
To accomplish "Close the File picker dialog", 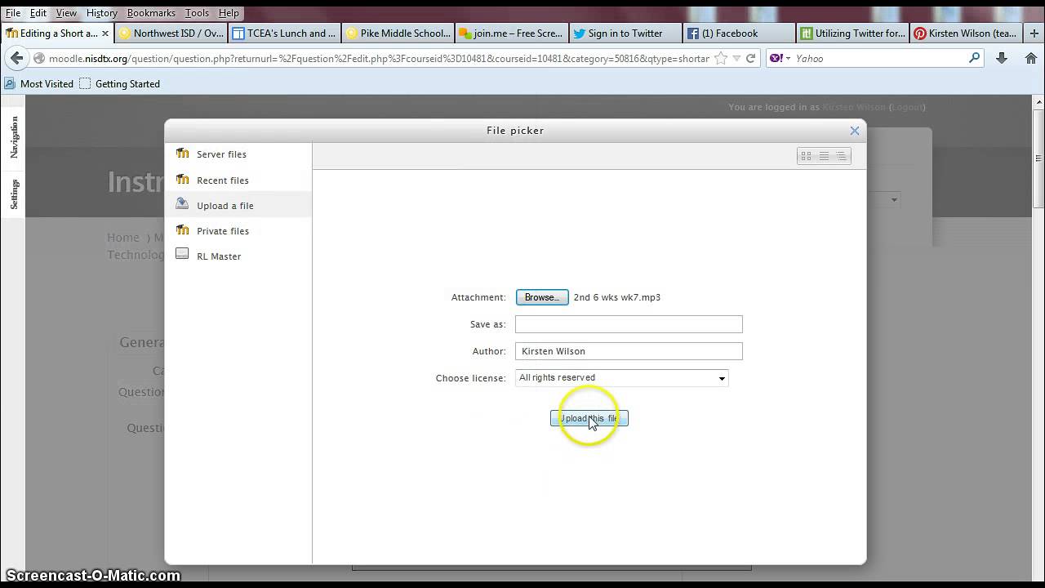I will click(x=855, y=131).
